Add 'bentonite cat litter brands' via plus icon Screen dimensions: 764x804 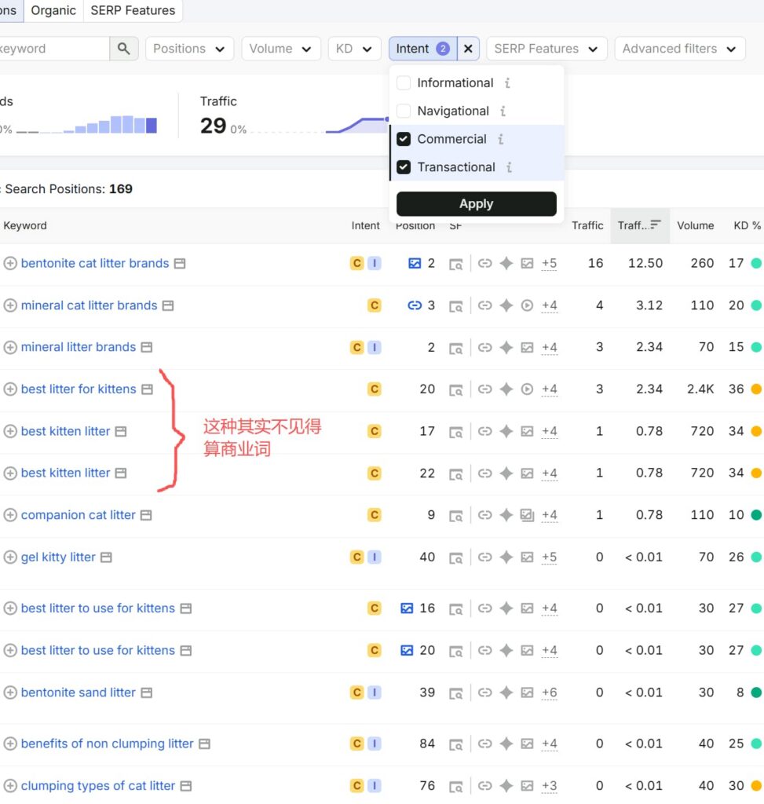click(10, 264)
